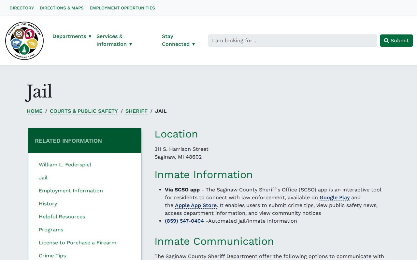The width and height of the screenshot is (417, 260).
Task: View the History sidebar page
Action: coord(48,204)
